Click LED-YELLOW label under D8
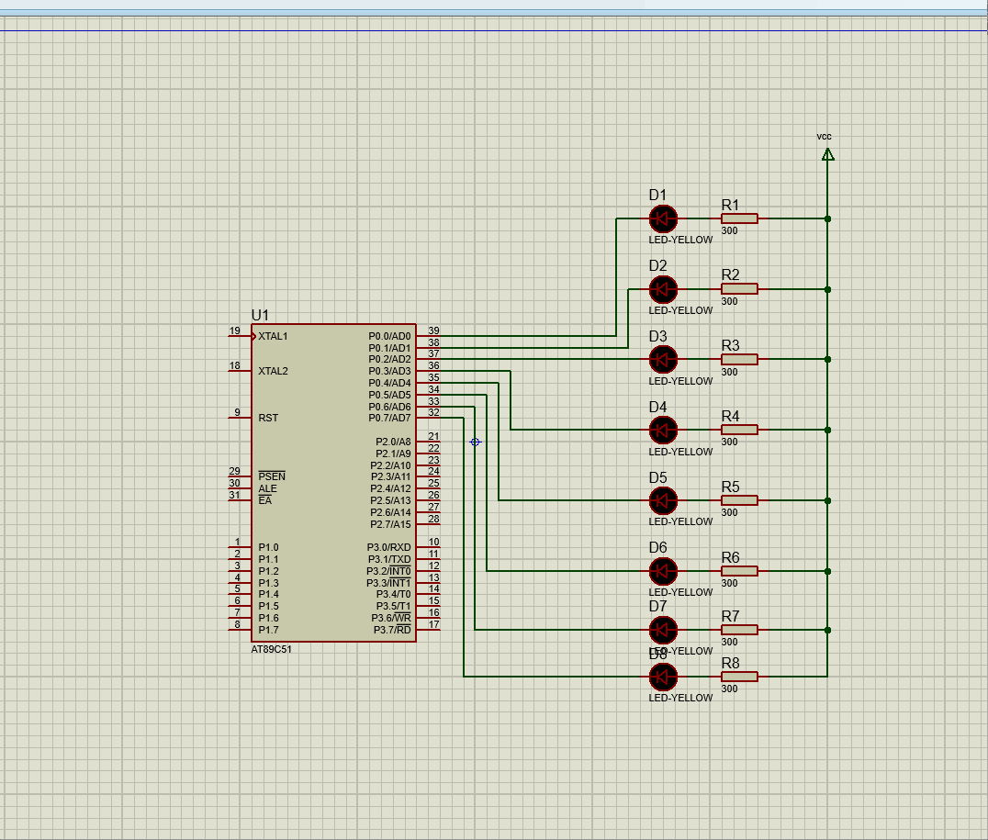The width and height of the screenshot is (988, 840). pyautogui.click(x=680, y=699)
